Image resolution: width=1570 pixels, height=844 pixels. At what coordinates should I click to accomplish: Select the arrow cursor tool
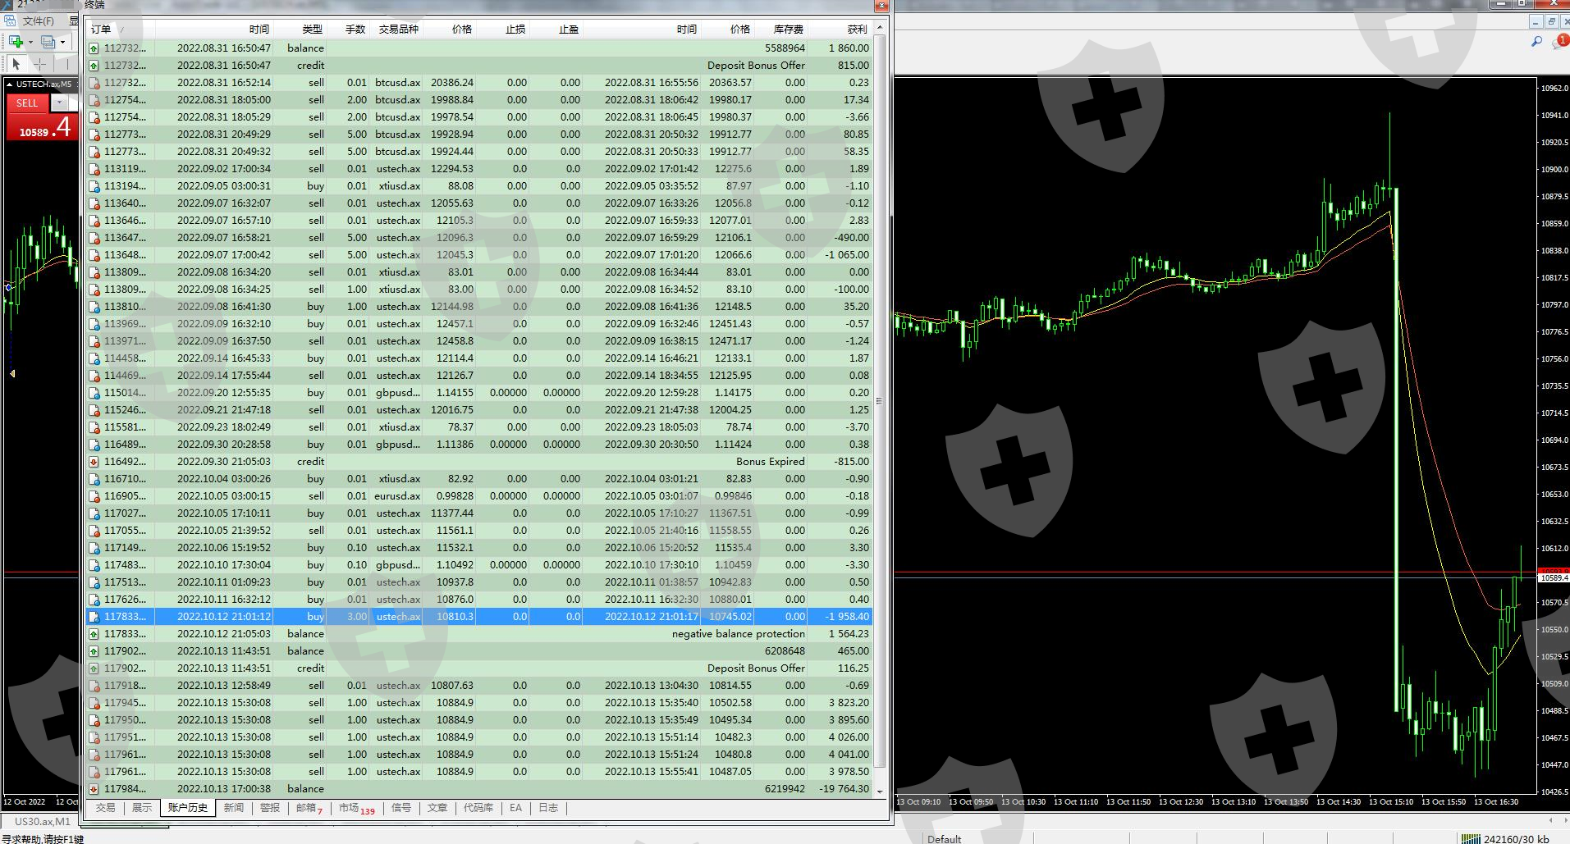16,64
